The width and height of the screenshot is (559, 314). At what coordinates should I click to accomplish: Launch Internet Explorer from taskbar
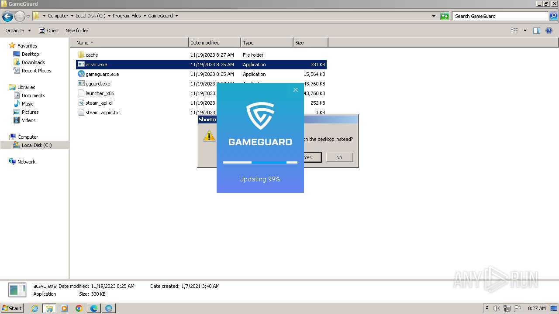(x=35, y=308)
